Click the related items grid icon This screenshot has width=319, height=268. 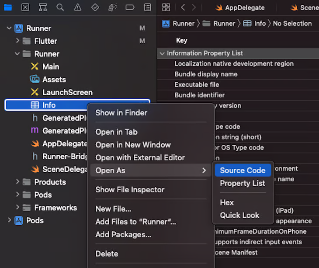166,7
